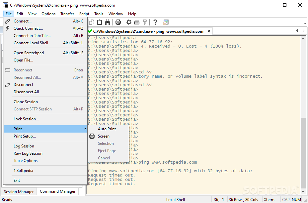Click the lightning bolt Quick Connect icon
This screenshot has width=308, height=203.
[7, 28]
